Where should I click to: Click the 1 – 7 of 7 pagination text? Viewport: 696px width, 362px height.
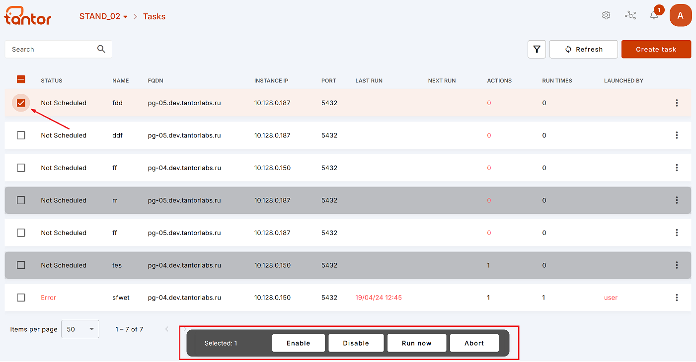[x=129, y=329]
